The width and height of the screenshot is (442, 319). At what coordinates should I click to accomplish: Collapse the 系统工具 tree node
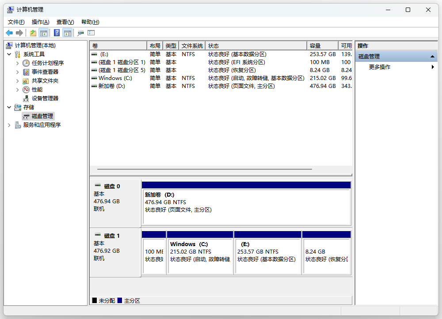tap(9, 54)
